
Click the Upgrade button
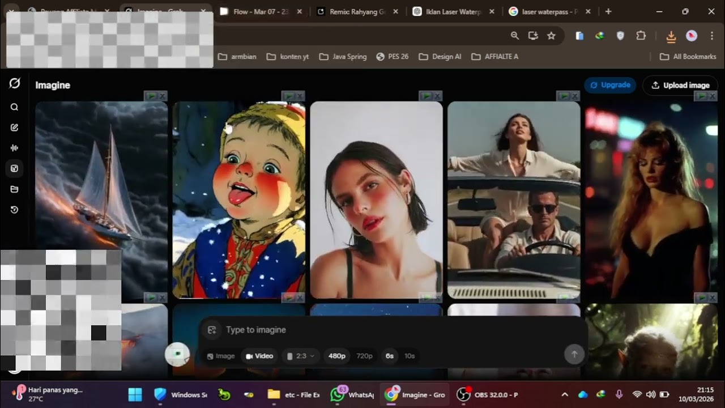pyautogui.click(x=610, y=85)
